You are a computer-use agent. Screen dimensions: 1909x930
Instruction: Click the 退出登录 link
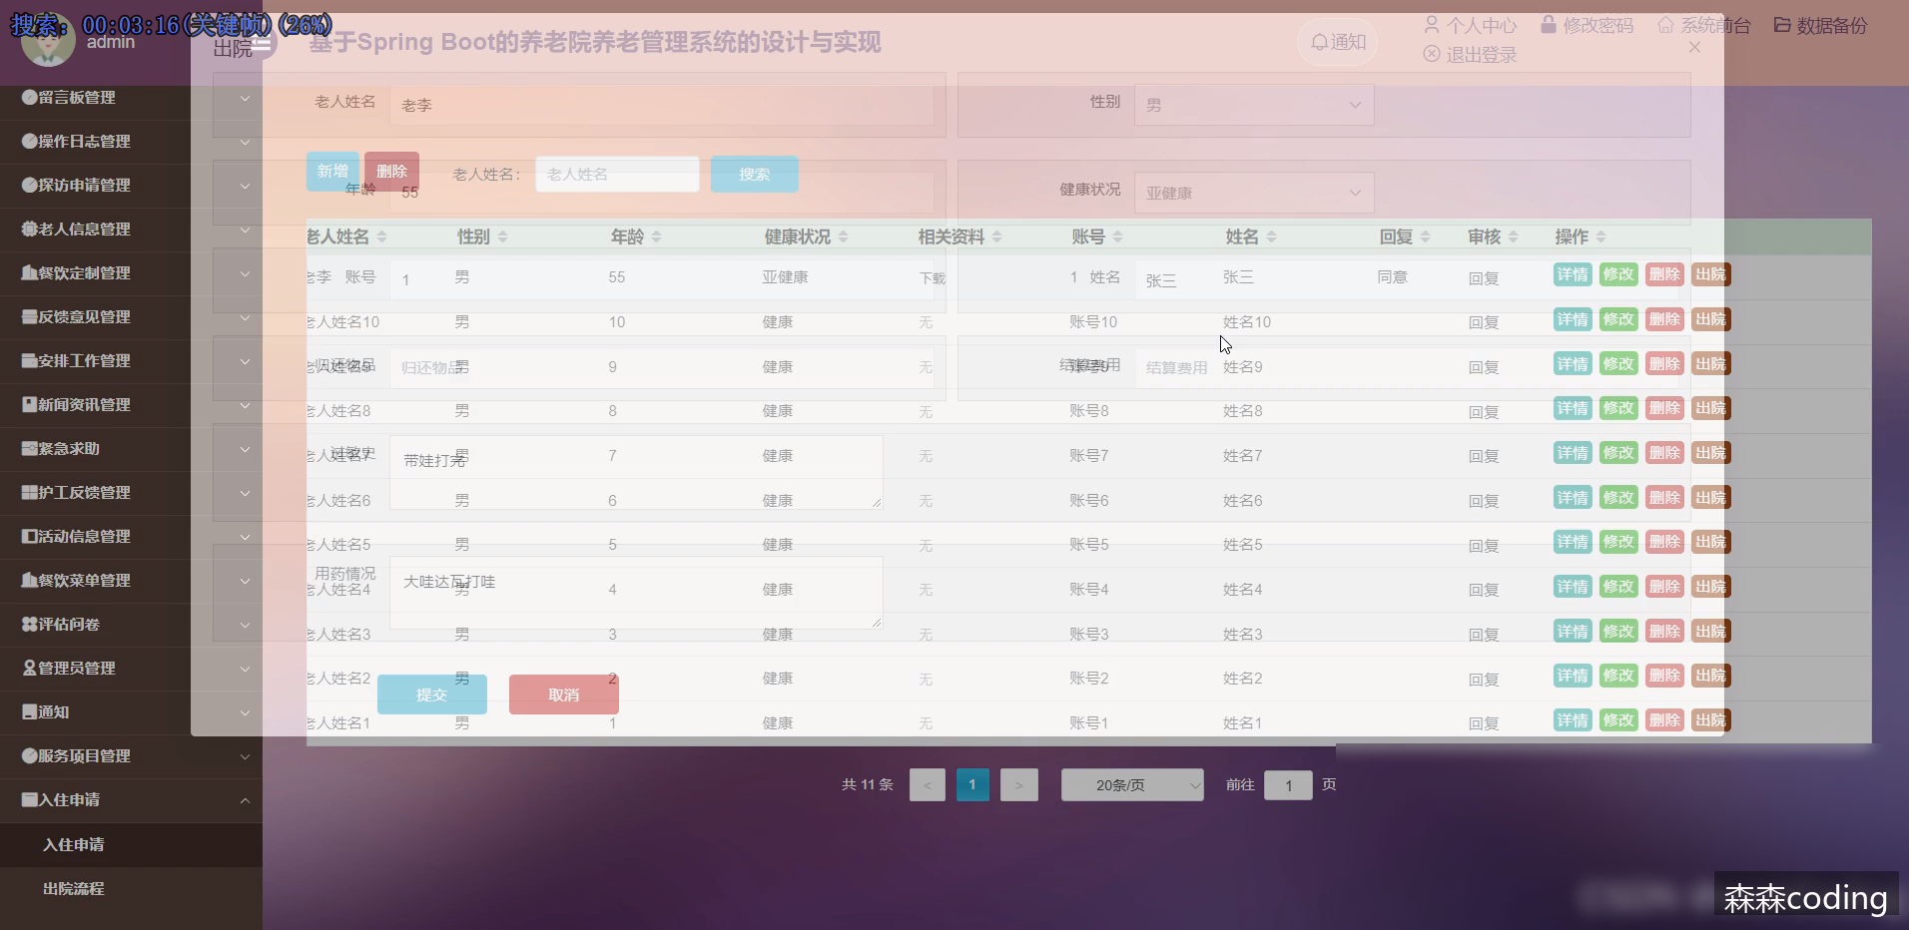pos(1471,55)
